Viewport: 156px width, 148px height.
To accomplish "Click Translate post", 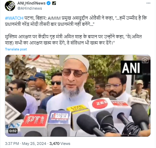I will [16, 49].
